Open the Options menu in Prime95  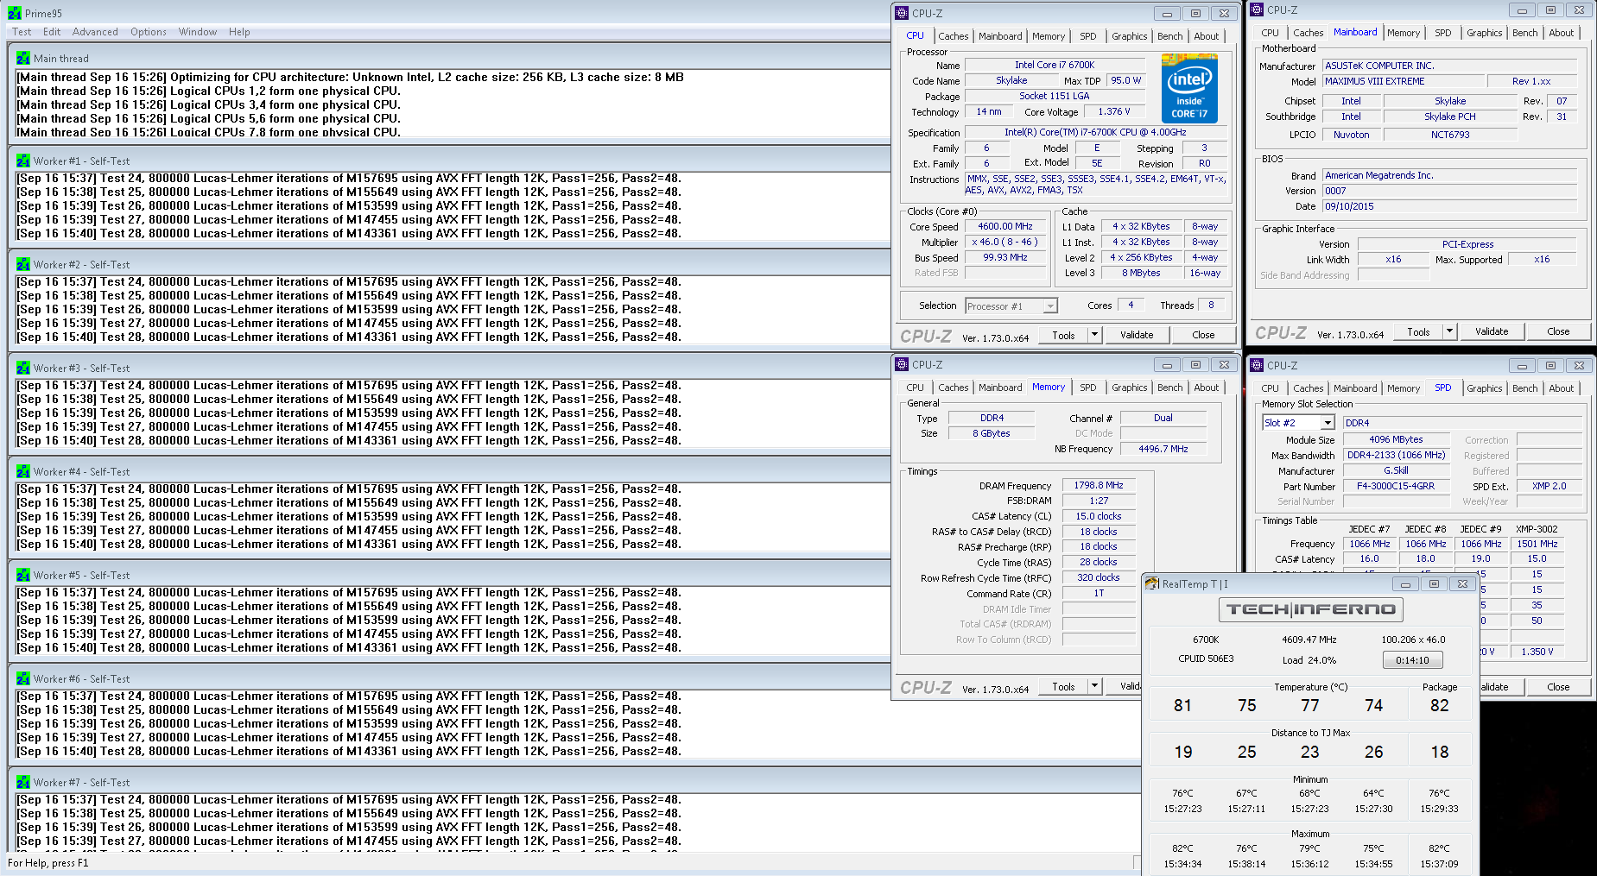[x=149, y=32]
